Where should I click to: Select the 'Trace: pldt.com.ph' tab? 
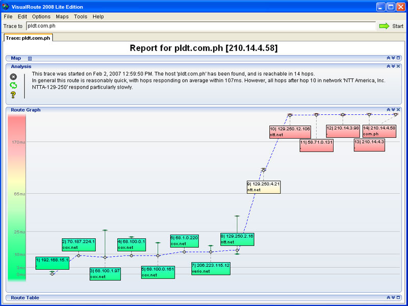click(28, 38)
